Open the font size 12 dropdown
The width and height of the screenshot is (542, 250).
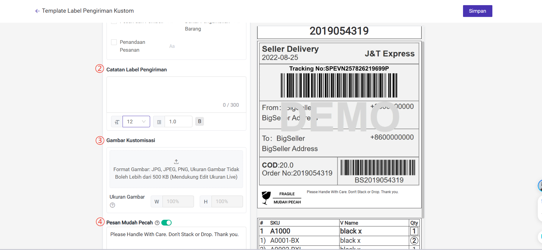coord(136,122)
